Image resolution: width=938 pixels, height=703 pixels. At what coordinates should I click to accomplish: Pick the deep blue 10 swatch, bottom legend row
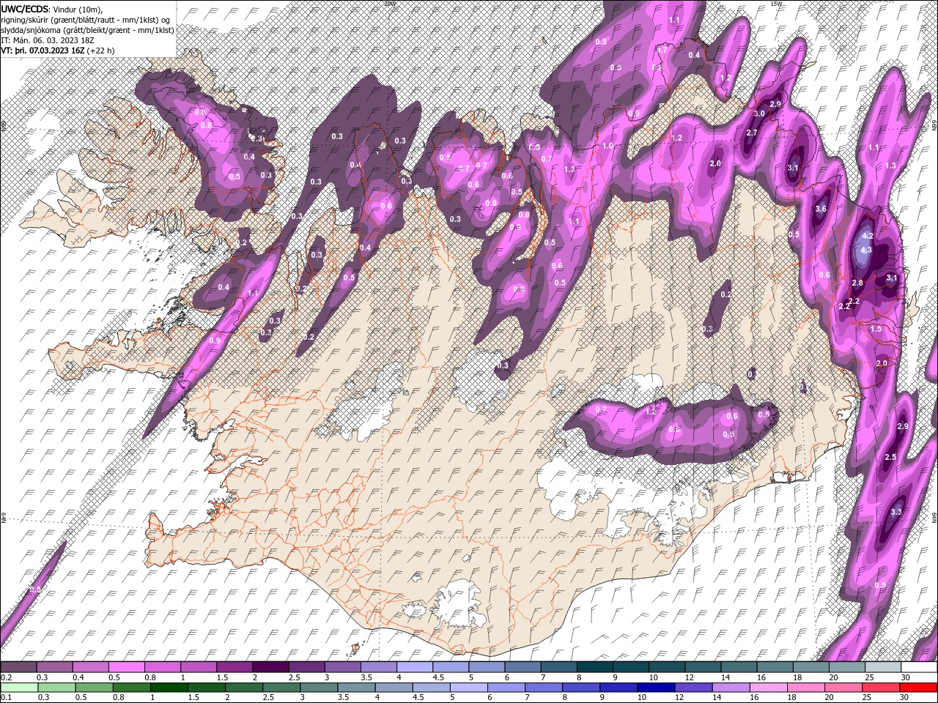[x=655, y=687]
